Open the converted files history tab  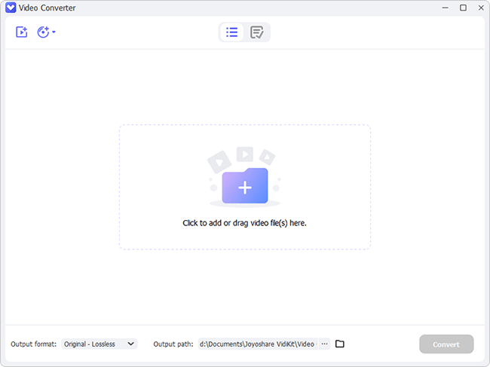point(257,32)
